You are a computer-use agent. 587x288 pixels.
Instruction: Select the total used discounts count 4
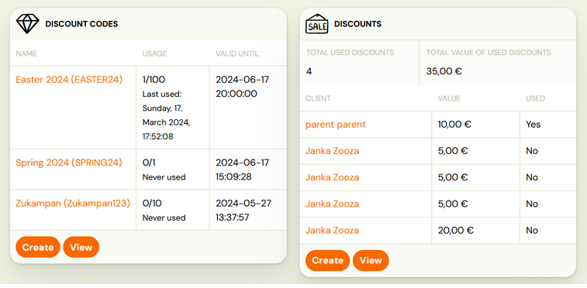[x=309, y=71]
